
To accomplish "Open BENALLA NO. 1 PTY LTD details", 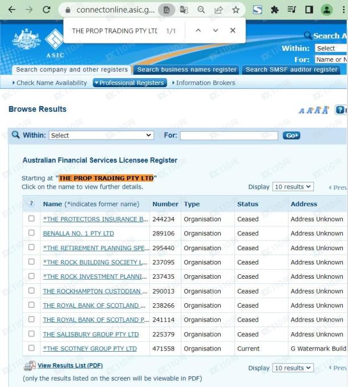I will tap(79, 234).
